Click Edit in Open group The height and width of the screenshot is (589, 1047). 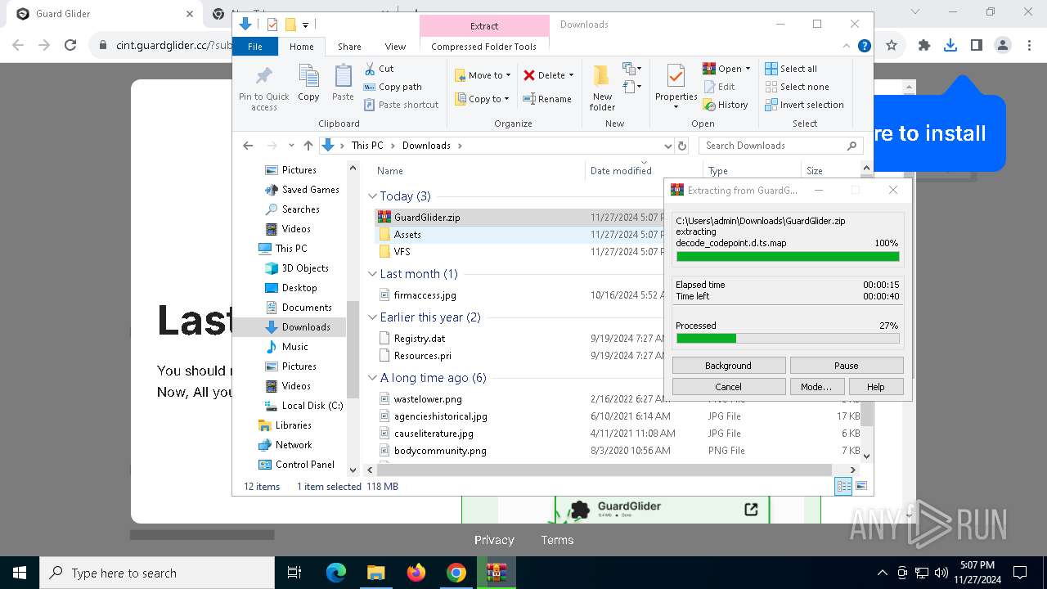719,87
